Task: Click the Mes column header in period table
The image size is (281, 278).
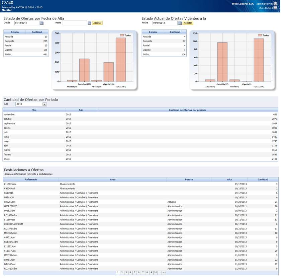Action: [34, 110]
